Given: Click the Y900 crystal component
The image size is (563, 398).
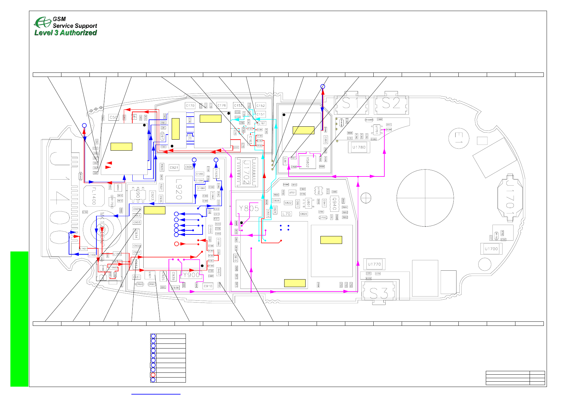Looking at the screenshot, I should (x=191, y=275).
